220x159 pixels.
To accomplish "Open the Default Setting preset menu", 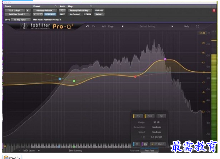I will coord(147,26).
